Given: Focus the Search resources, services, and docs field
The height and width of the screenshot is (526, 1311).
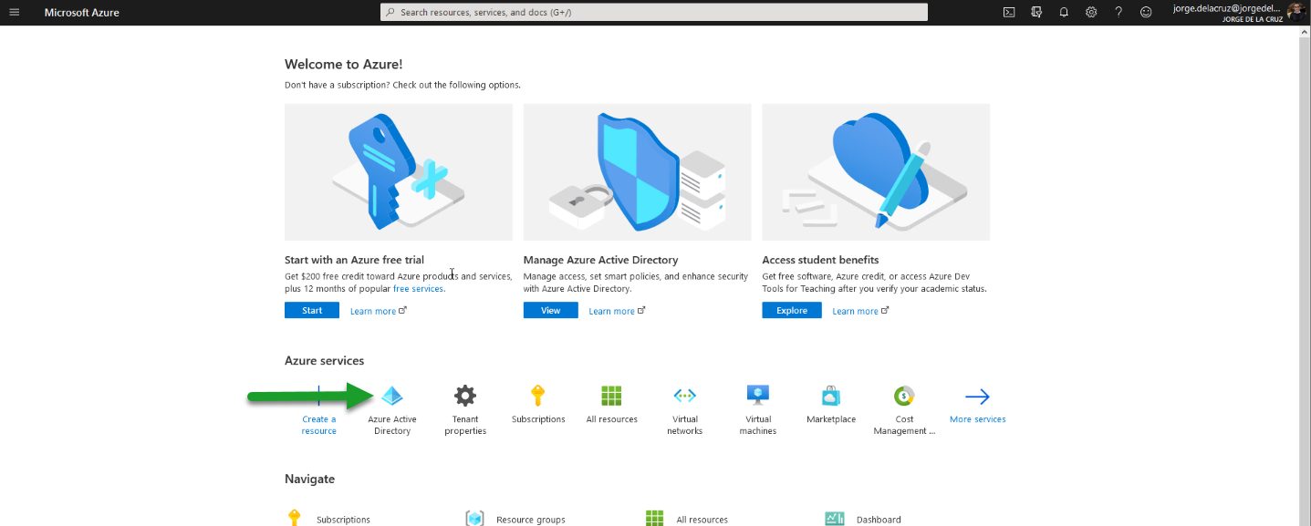Looking at the screenshot, I should coord(654,13).
